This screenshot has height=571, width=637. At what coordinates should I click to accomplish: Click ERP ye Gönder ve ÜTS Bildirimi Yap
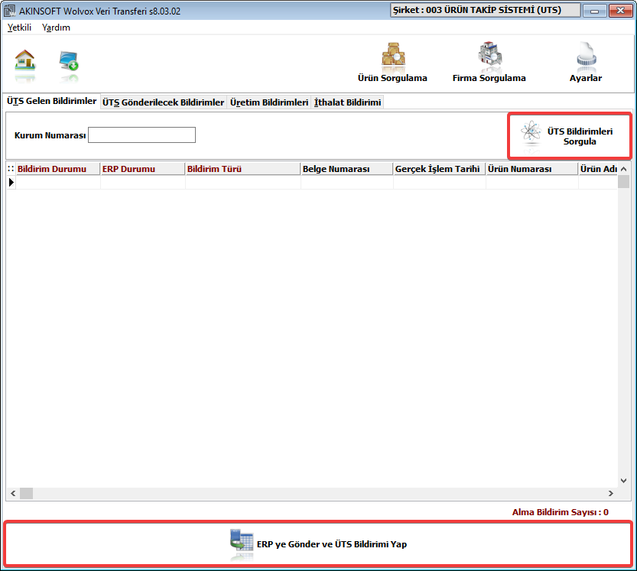click(x=318, y=544)
